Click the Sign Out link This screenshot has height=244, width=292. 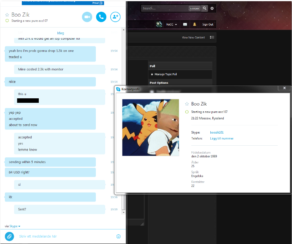(207, 24)
